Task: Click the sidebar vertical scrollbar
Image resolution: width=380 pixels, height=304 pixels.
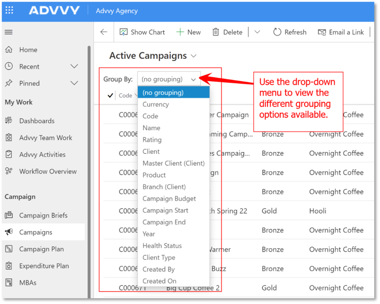Action: click(x=89, y=169)
